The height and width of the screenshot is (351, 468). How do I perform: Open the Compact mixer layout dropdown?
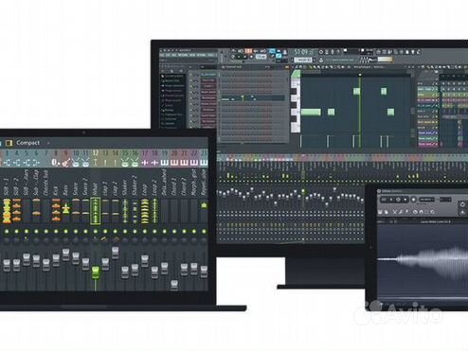point(28,143)
